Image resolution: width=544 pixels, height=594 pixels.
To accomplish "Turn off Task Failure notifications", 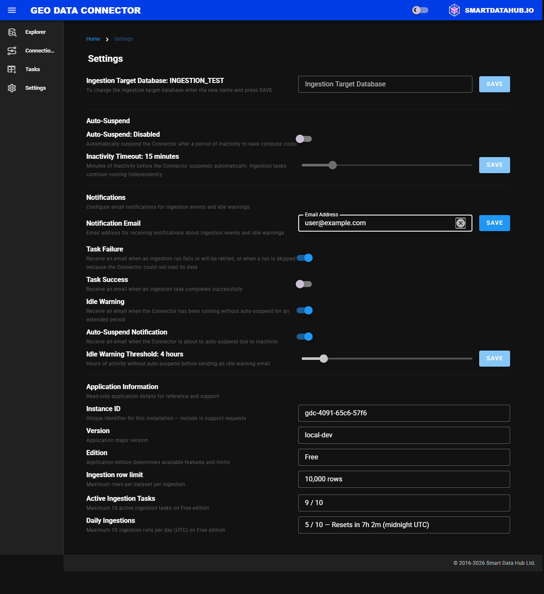I will point(305,258).
